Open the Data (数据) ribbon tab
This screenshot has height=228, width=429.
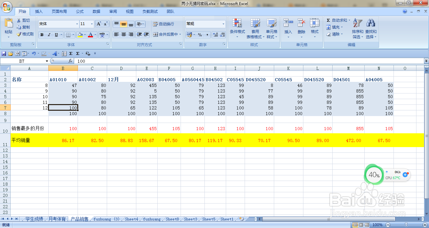tap(96, 12)
